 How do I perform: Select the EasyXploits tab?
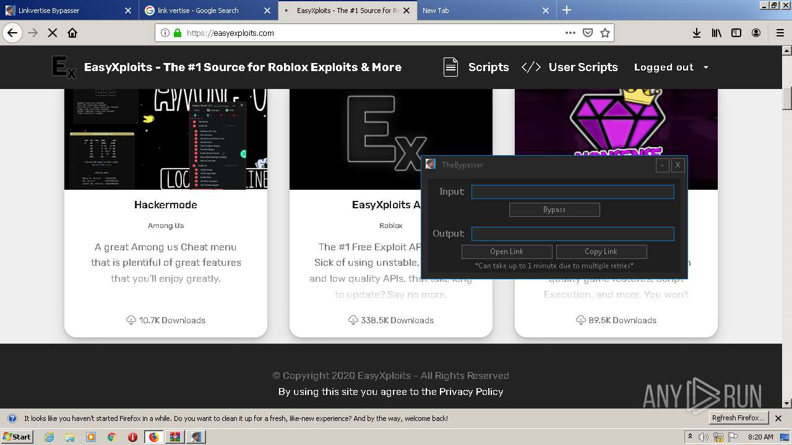click(x=348, y=11)
